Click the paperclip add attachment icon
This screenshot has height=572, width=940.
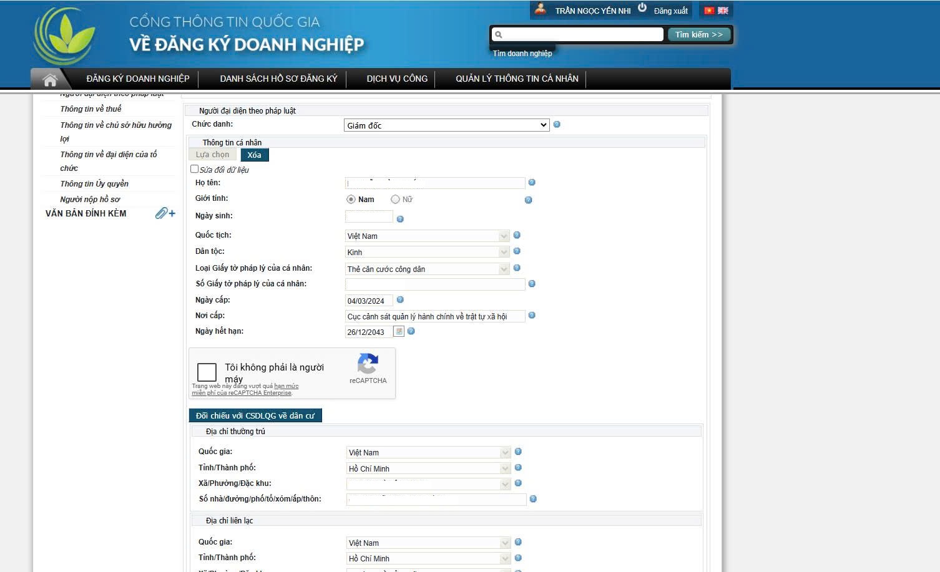click(165, 213)
